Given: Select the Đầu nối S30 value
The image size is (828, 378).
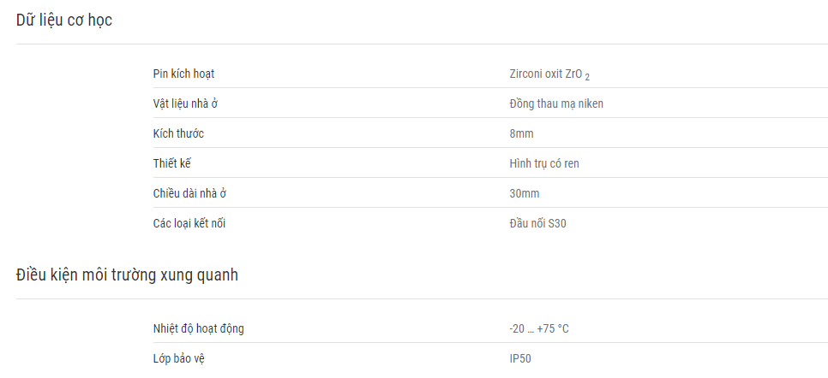Looking at the screenshot, I should (537, 223).
